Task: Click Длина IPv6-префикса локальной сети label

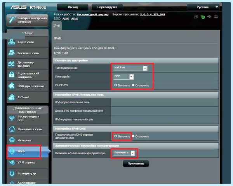Action: click(x=79, y=111)
